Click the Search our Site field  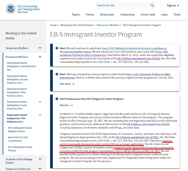122,5
